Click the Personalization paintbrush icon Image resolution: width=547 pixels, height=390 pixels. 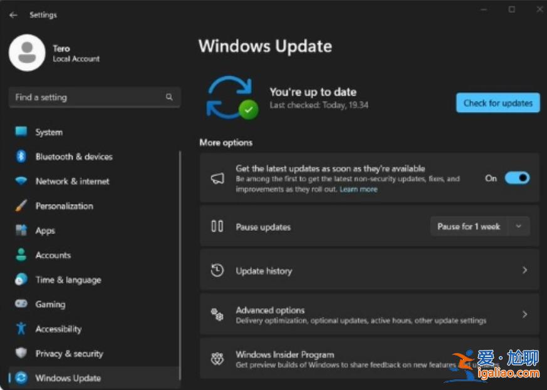[21, 206]
